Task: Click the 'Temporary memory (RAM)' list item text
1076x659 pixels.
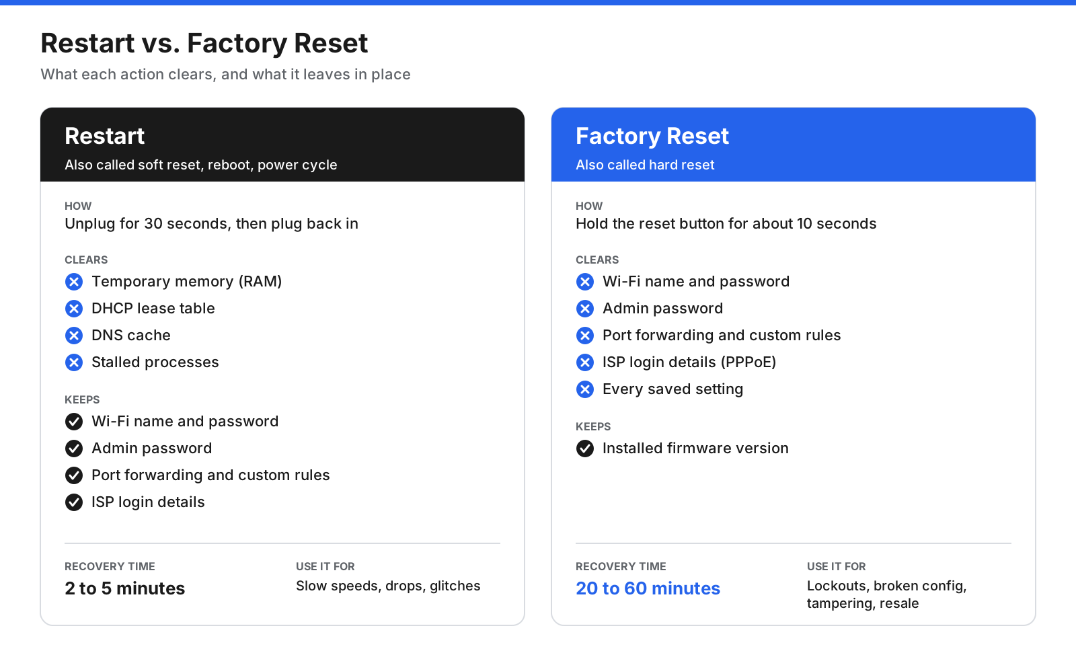Action: pos(186,282)
